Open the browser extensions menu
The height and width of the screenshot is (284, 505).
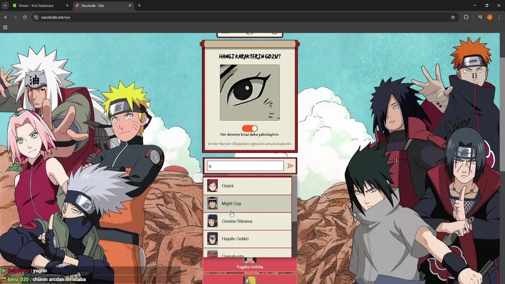click(x=466, y=17)
